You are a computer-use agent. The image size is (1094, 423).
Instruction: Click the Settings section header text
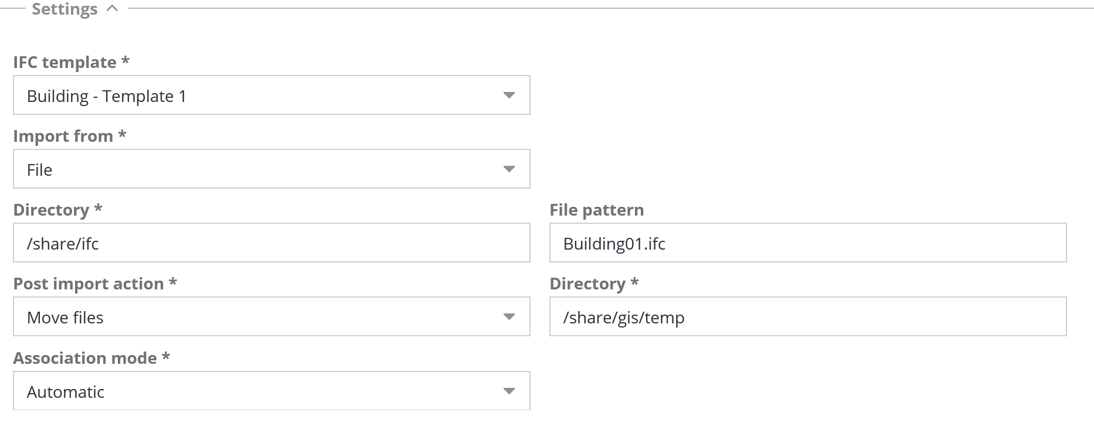64,9
